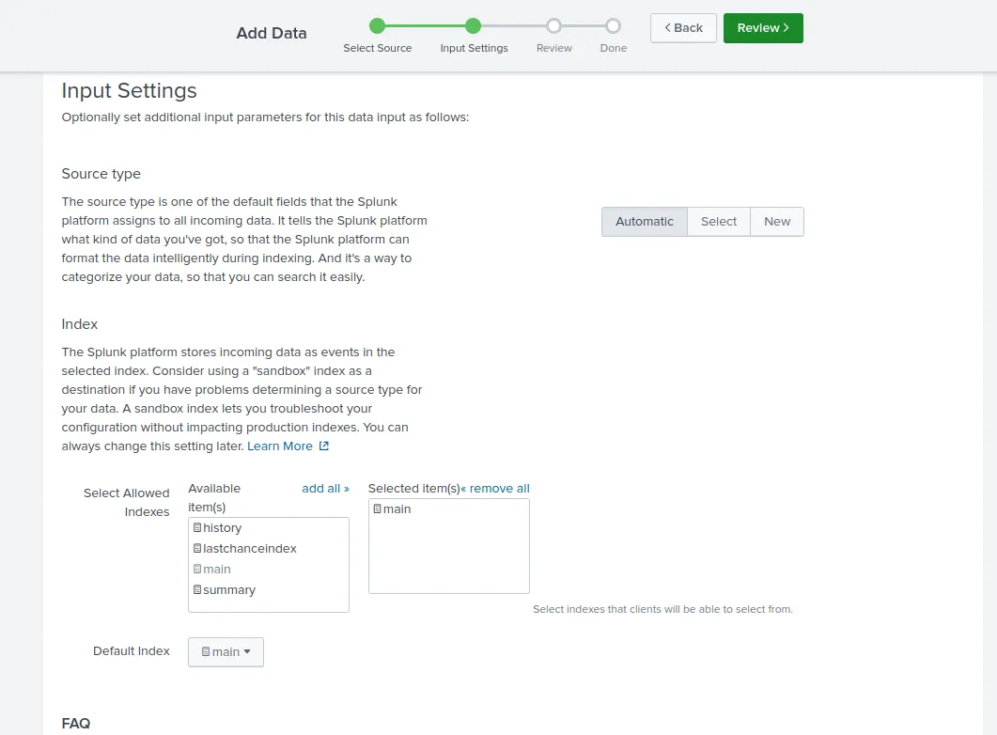Click the index icon beside selected main
The width and height of the screenshot is (997, 735).
(x=377, y=508)
